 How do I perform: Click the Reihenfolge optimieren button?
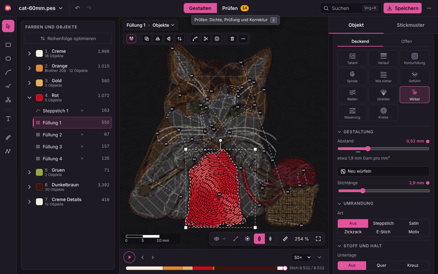pos(68,39)
